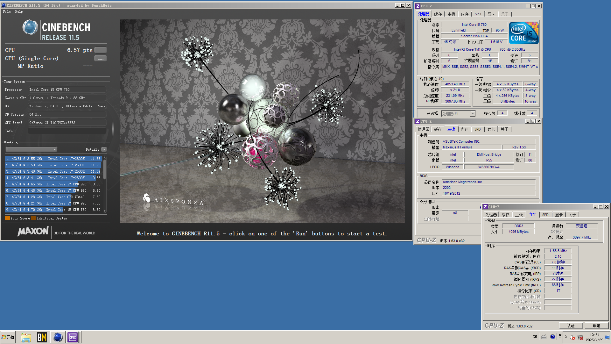The height and width of the screenshot is (344, 611).
Task: Click the Cinebench globe logo
Action: coord(30,27)
